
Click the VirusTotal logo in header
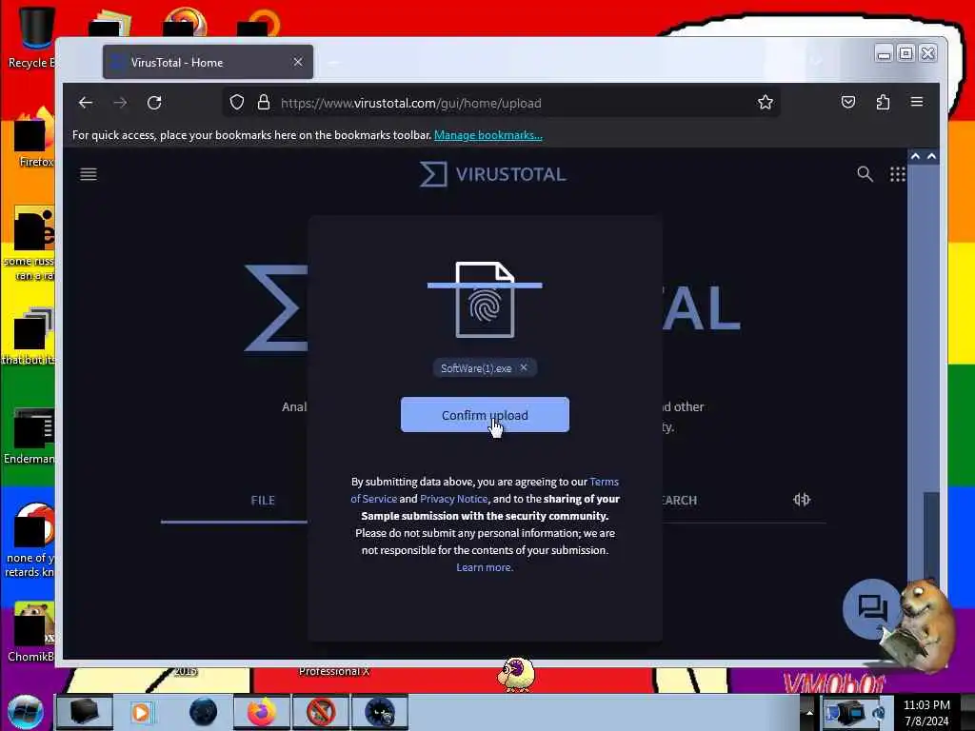pyautogui.click(x=493, y=174)
